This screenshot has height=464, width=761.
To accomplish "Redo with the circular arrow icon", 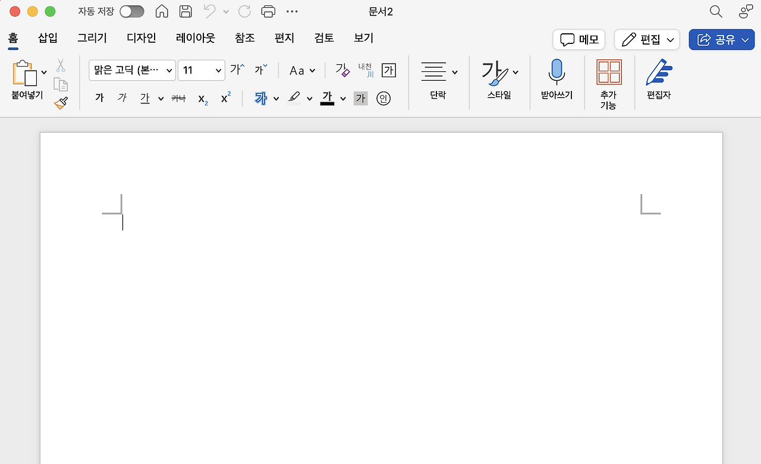I will pos(244,11).
